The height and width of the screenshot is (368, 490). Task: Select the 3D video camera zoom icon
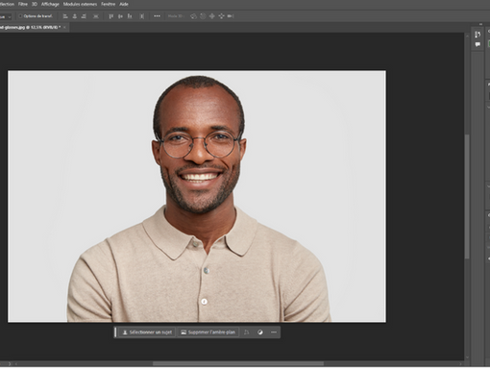231,16
